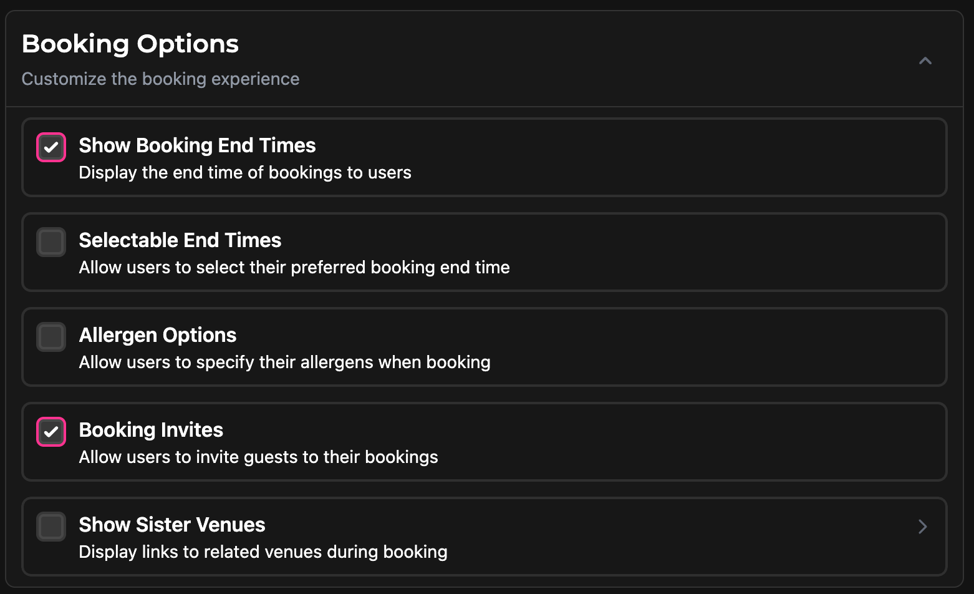This screenshot has width=974, height=594.
Task: Click the 'Customize the booking experience' subtitle
Action: pyautogui.click(x=160, y=79)
